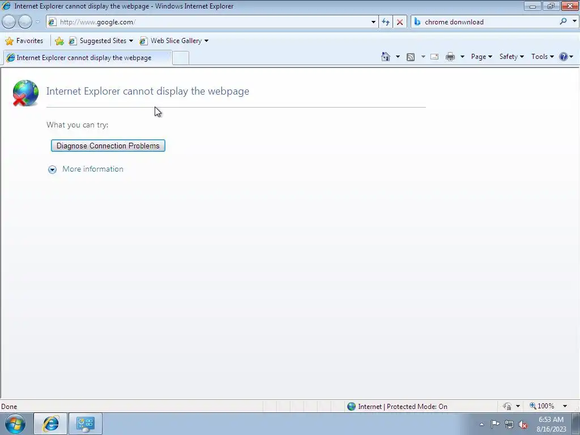580x435 pixels.
Task: Click the red Stop loading icon
Action: pos(400,22)
